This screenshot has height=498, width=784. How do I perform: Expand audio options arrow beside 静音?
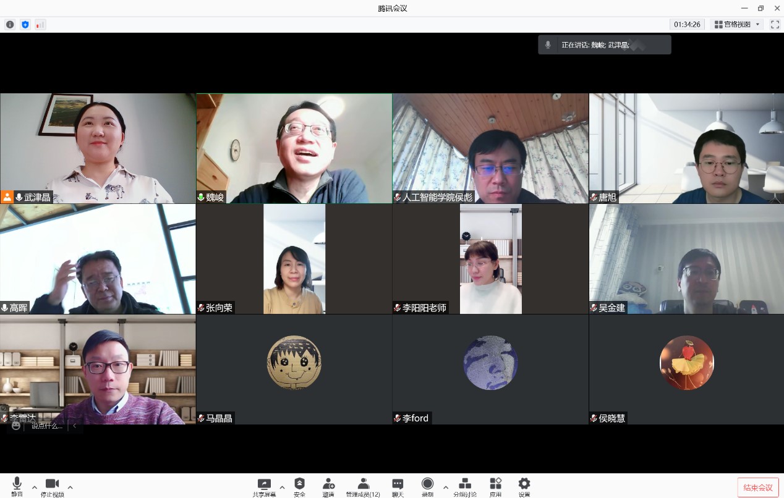(x=35, y=486)
